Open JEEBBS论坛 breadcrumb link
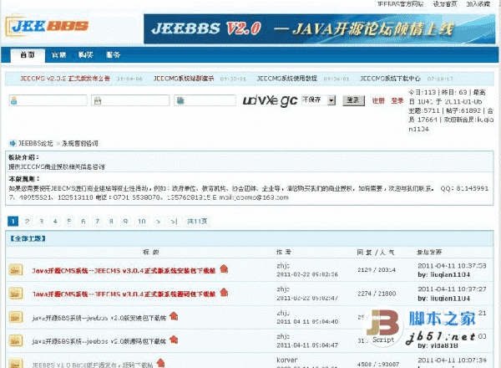Image resolution: width=501 pixels, height=368 pixels. [x=35, y=143]
